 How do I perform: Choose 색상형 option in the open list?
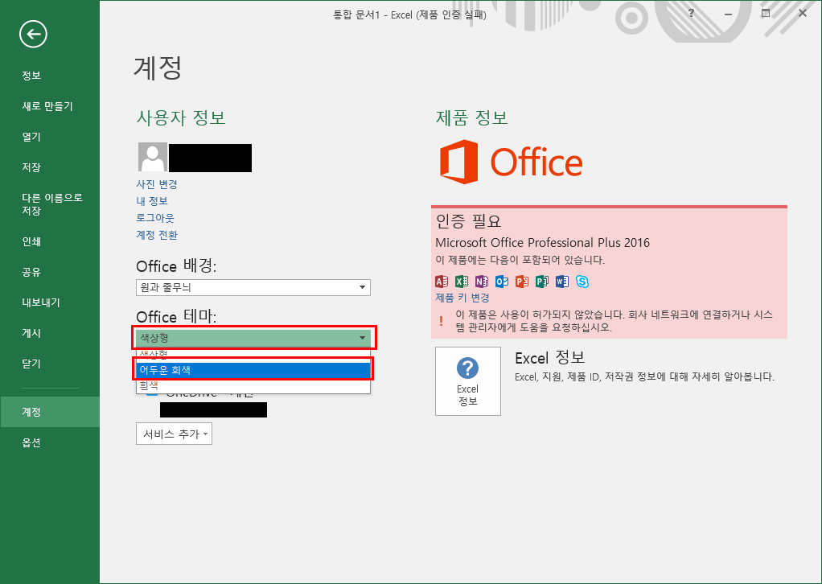(x=253, y=355)
